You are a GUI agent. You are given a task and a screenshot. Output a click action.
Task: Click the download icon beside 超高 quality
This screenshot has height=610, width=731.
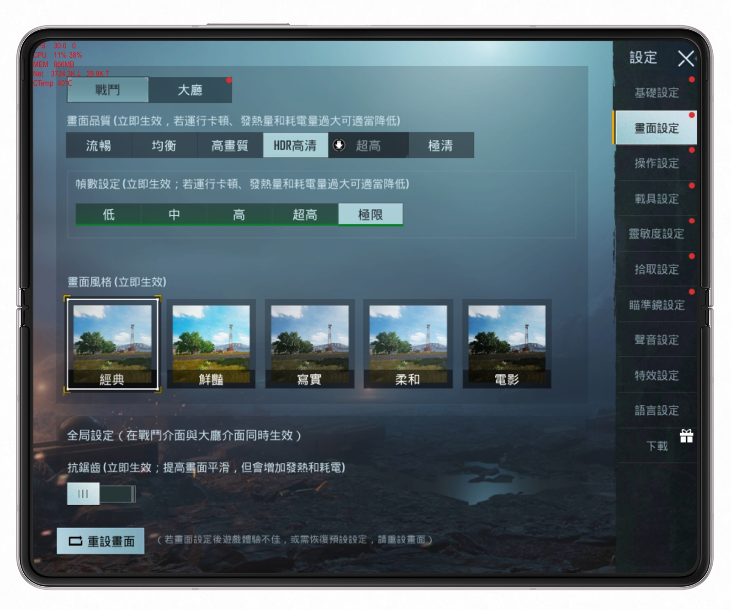point(339,145)
